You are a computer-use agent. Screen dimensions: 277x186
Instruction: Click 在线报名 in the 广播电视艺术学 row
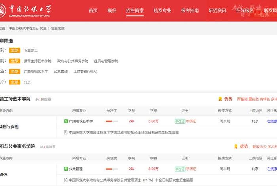(x=272, y=121)
